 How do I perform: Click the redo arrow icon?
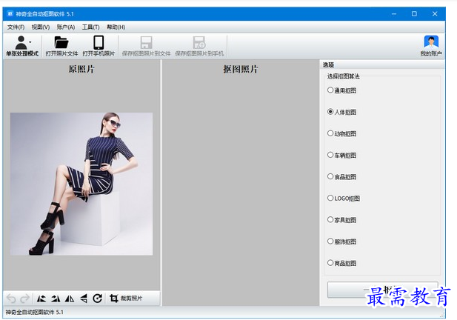(24, 299)
